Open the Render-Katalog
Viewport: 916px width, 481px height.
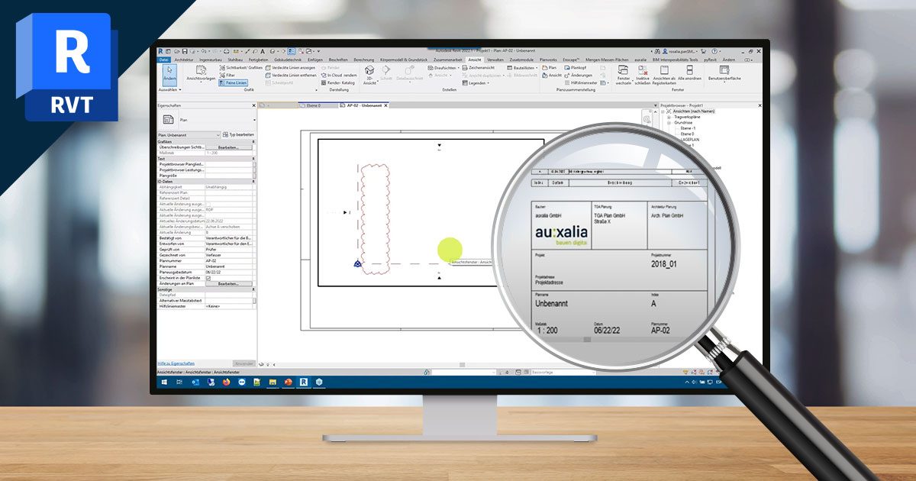click(x=338, y=83)
